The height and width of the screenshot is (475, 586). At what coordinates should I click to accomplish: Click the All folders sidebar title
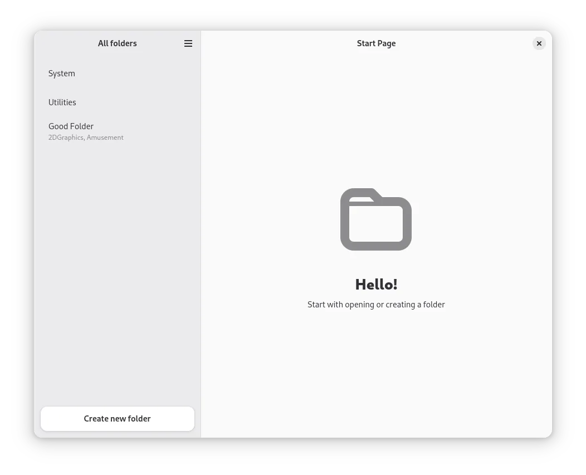pos(117,43)
